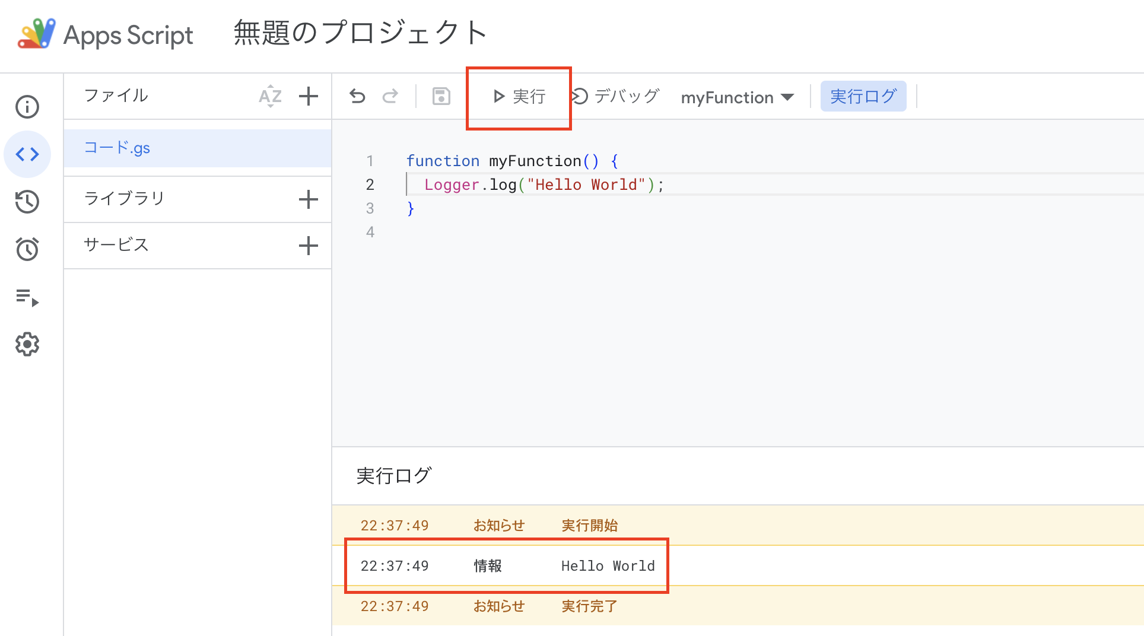1144x636 pixels.
Task: Open the project Settings
Action: point(28,344)
